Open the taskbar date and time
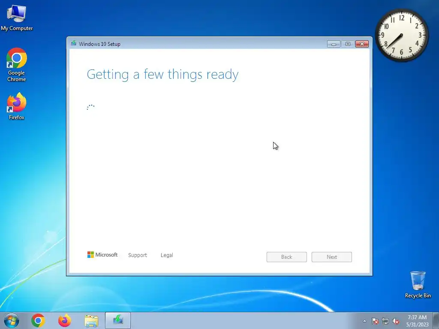 [x=417, y=321]
